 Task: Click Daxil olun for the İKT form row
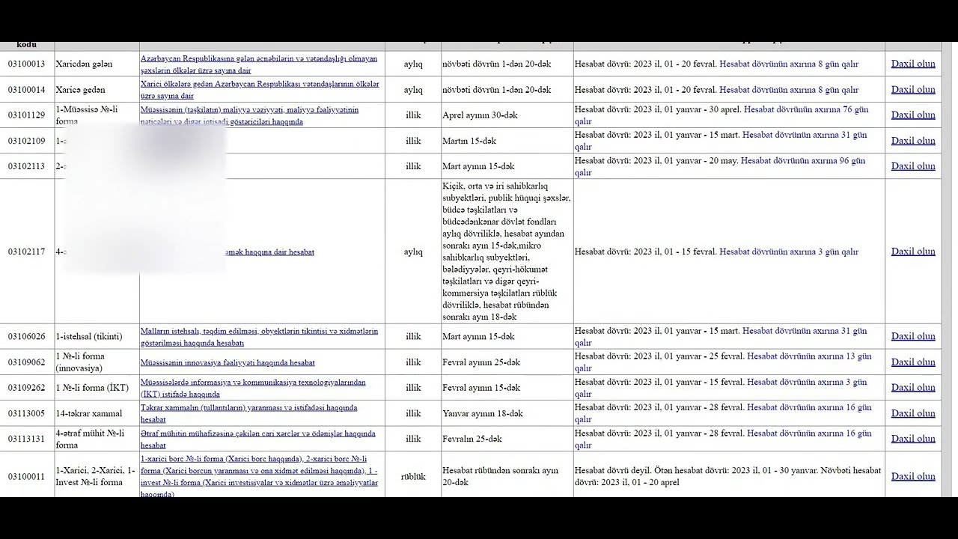(913, 387)
